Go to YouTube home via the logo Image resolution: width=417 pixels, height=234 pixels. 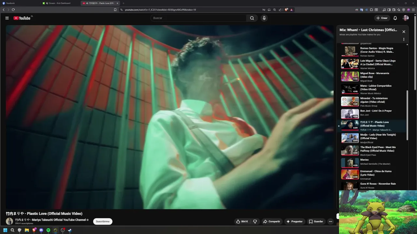[x=22, y=18]
